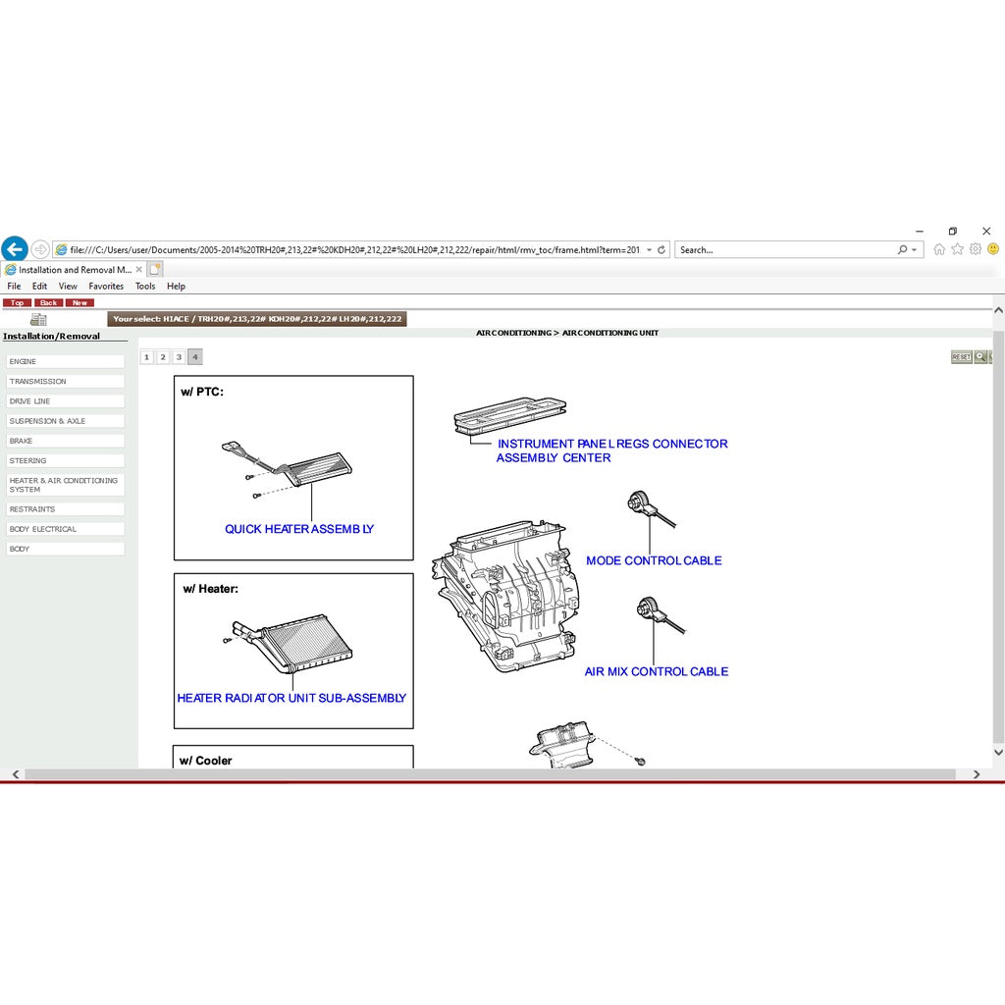Click the browser Back arrow button
This screenshot has height=1005, width=1005.
pyautogui.click(x=14, y=249)
